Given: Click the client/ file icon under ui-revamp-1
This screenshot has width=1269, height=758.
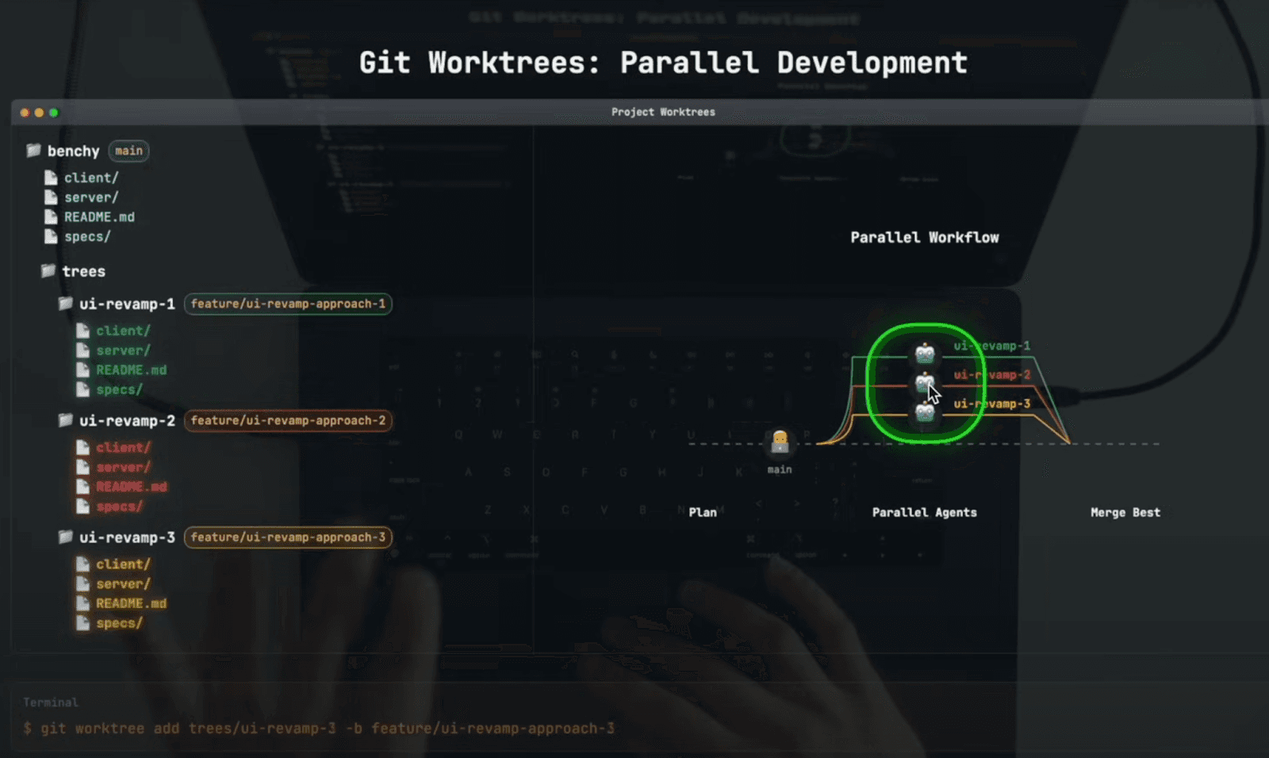Looking at the screenshot, I should pos(82,331).
